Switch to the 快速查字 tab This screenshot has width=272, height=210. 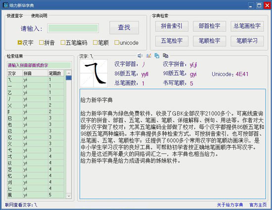coord(15,16)
